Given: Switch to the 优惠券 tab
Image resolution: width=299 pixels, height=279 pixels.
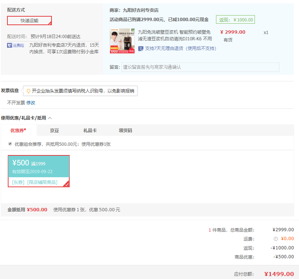Looking at the screenshot, I should click(19, 130).
